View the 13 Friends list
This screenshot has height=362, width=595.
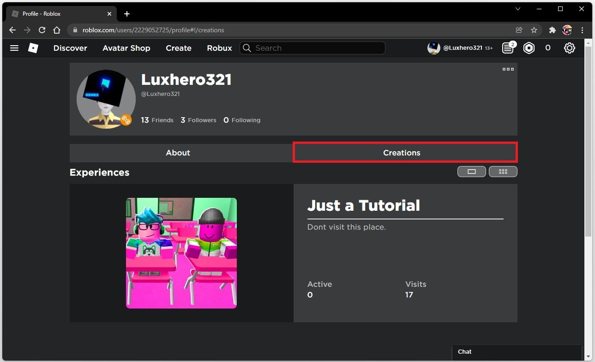click(157, 120)
